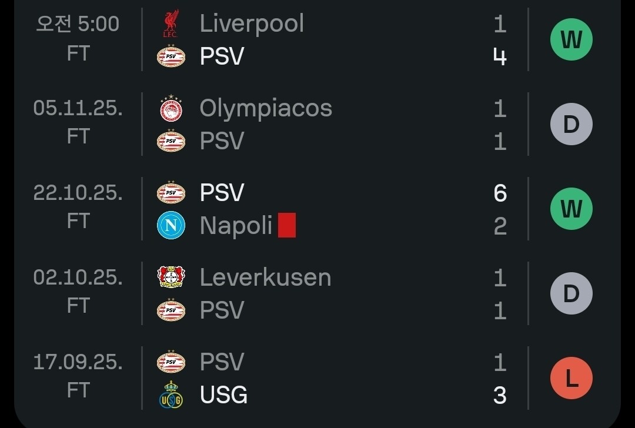
Task: Tap the Olympiacos club crest
Action: click(171, 109)
